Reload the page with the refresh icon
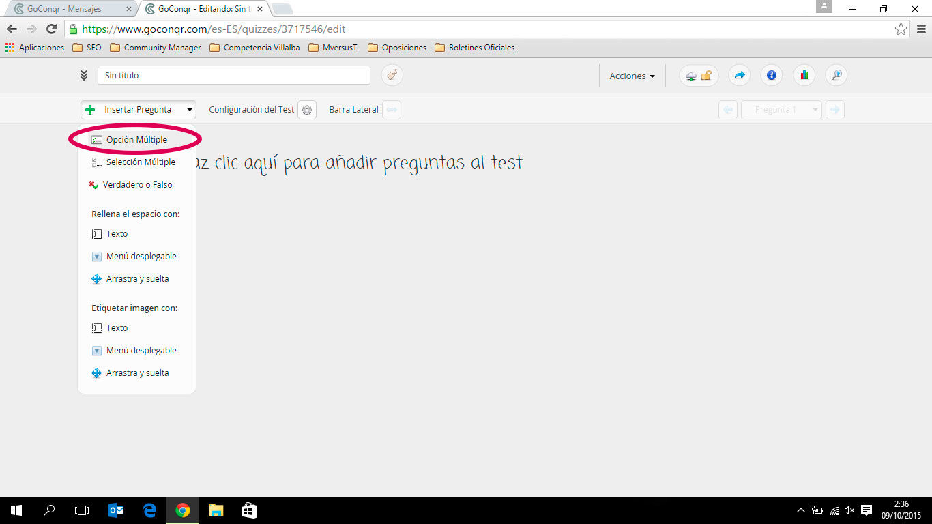932x524 pixels. pyautogui.click(x=51, y=29)
